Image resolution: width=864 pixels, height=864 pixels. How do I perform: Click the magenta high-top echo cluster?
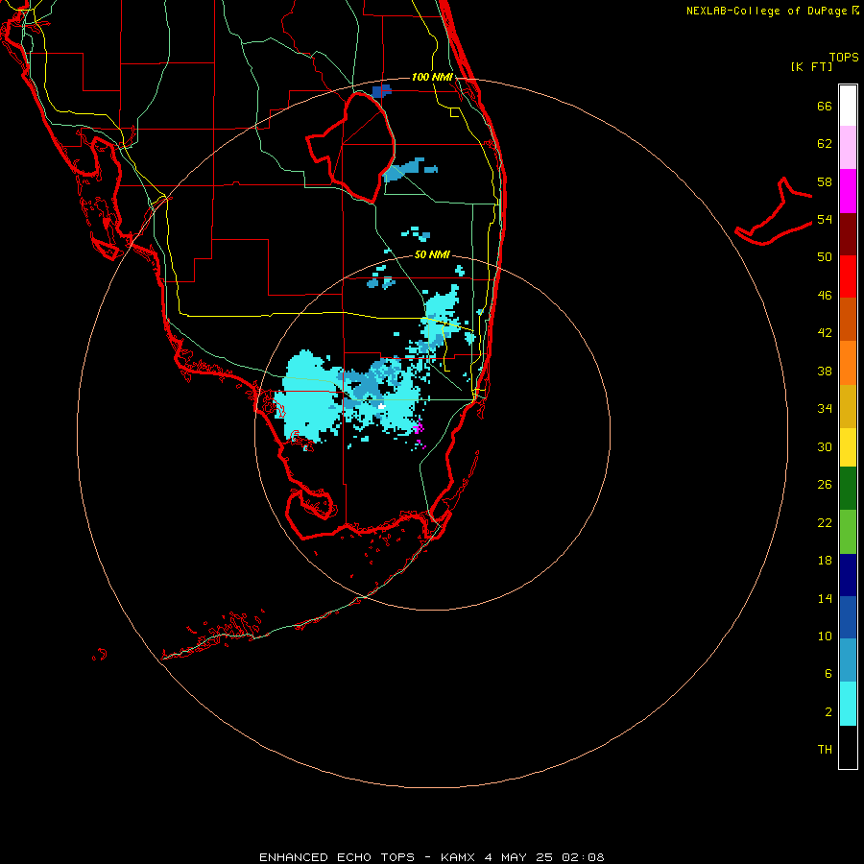coord(419,426)
